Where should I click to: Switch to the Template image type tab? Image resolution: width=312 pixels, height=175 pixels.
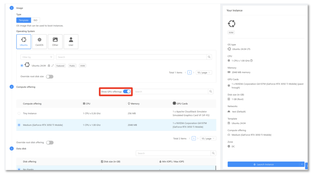[x=24, y=20]
